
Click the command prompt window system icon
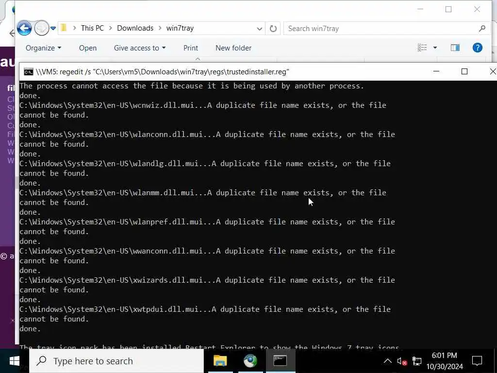[x=29, y=72]
